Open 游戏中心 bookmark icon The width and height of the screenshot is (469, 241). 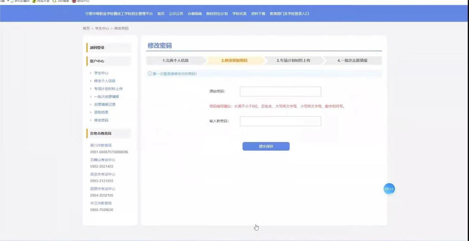point(73,1)
